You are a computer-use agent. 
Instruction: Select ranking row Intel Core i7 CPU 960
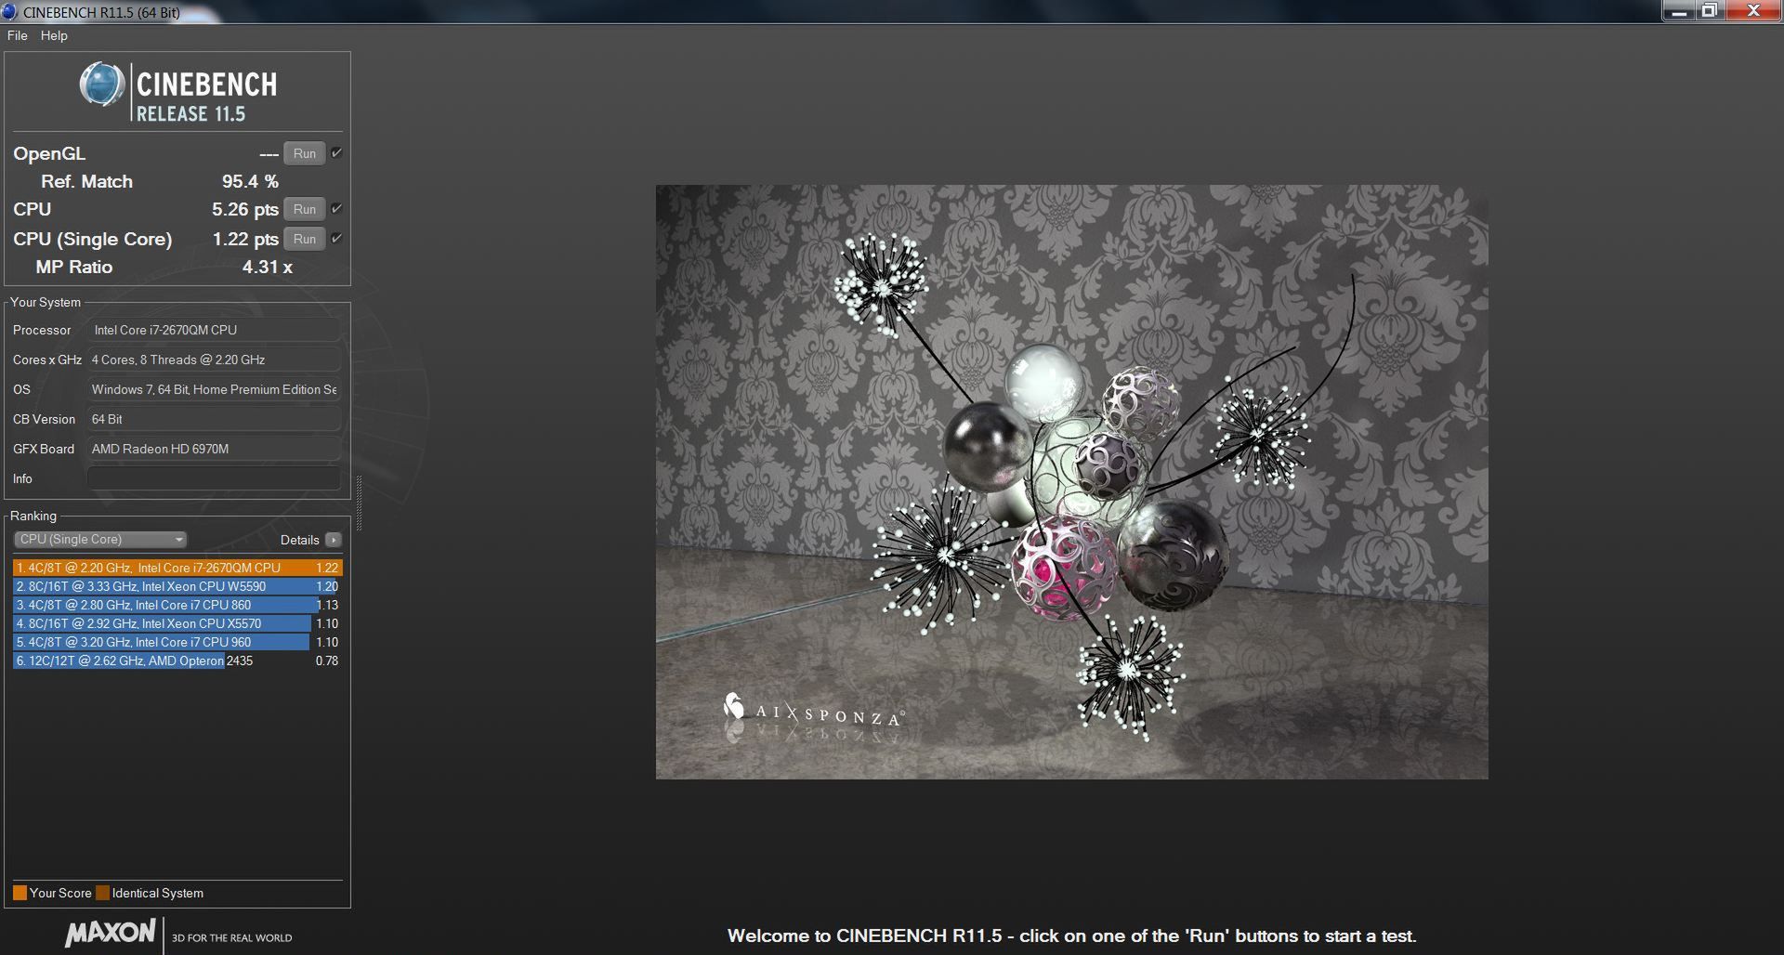tap(177, 642)
